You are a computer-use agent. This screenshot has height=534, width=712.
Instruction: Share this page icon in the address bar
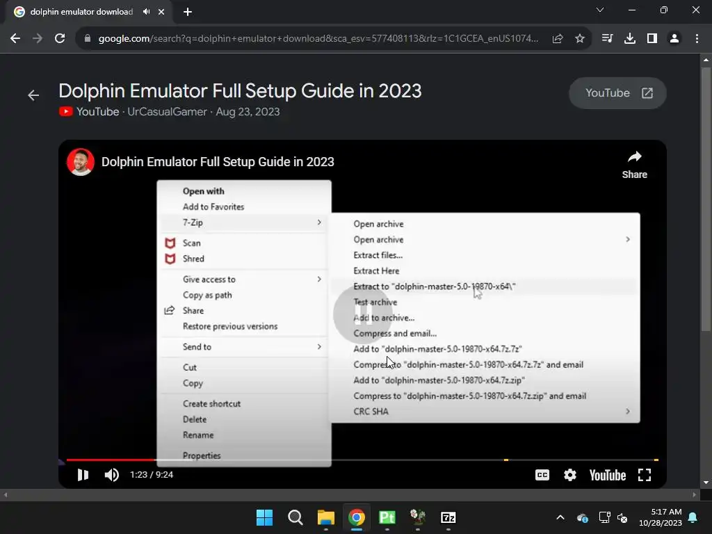coord(558,39)
